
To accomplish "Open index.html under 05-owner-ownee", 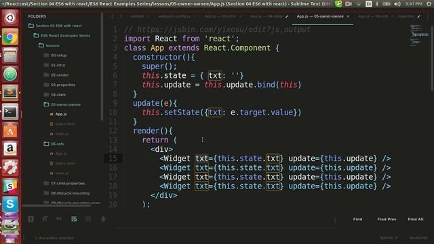I will pos(65,124).
